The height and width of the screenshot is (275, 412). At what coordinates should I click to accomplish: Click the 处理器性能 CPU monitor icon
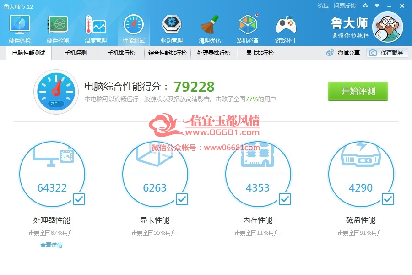click(53, 157)
